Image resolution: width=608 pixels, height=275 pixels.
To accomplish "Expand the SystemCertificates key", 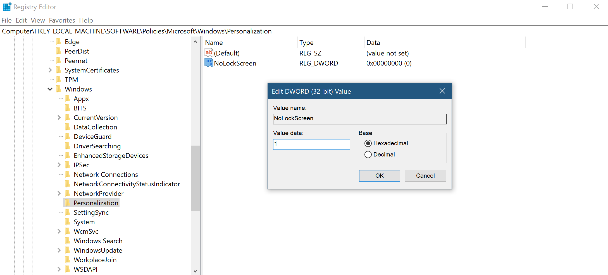I will coord(50,70).
